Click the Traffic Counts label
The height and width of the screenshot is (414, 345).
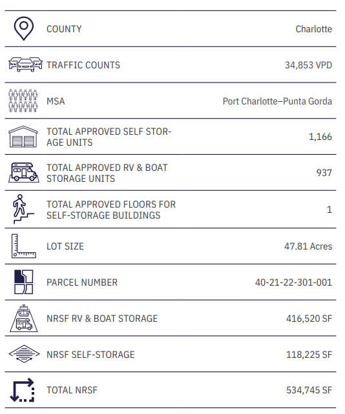pyautogui.click(x=83, y=65)
